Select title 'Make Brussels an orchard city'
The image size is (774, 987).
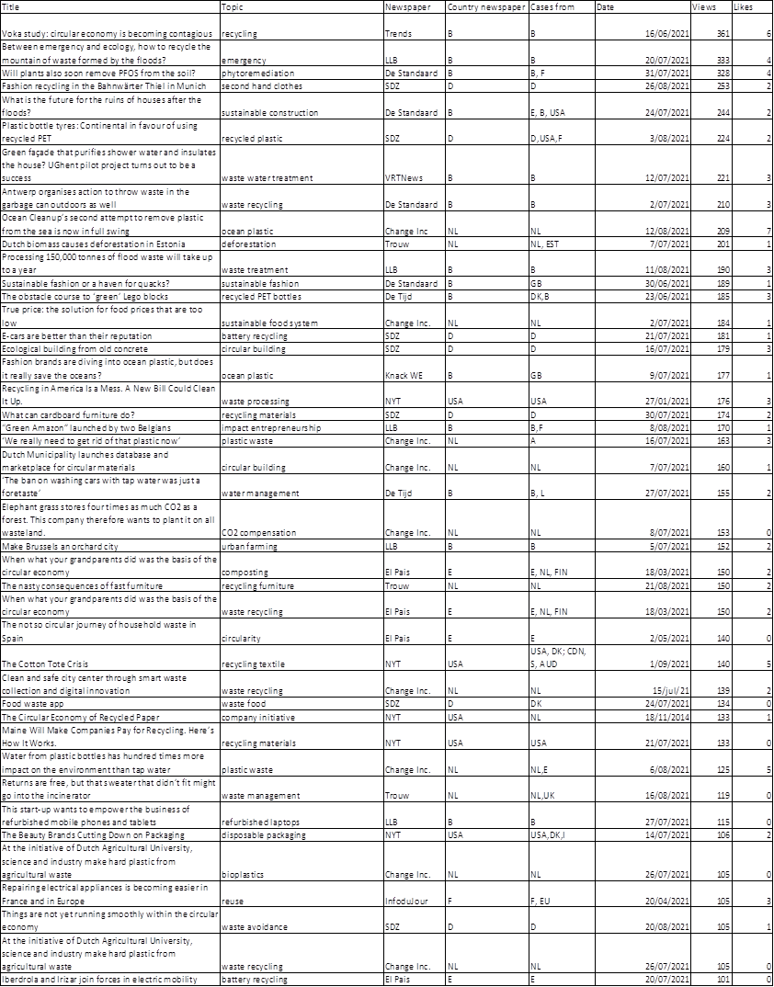[110, 547]
